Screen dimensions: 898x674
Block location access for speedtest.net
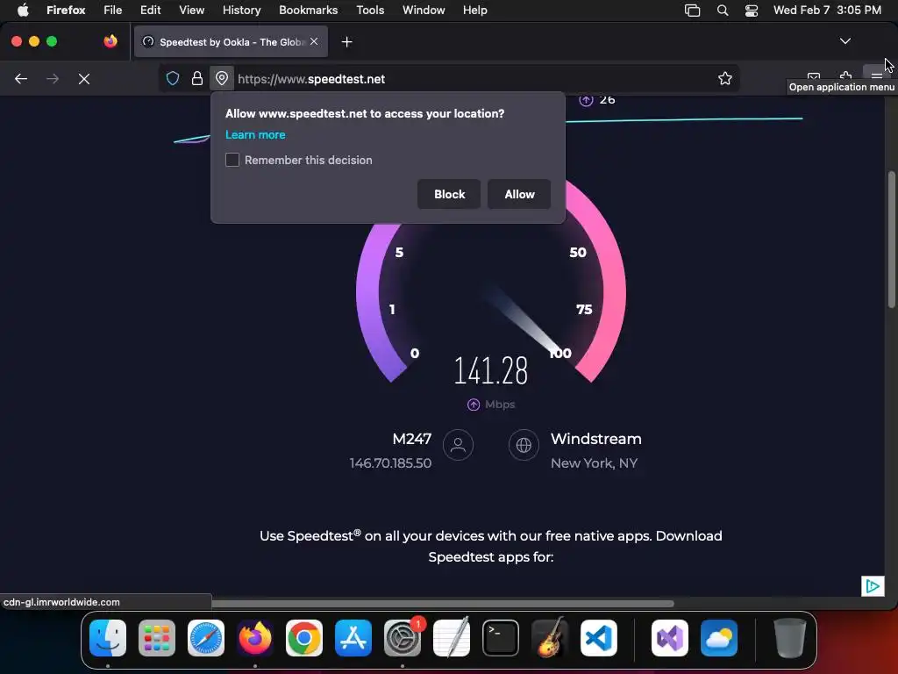(x=449, y=194)
